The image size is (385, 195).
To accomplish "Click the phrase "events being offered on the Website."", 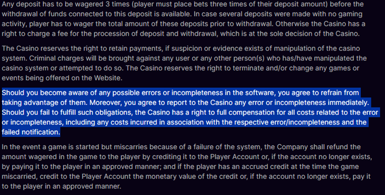I will 62,78.
